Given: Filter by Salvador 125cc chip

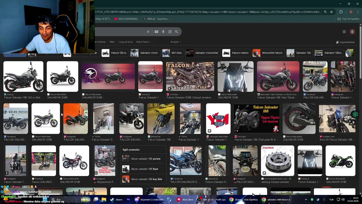Looking at the screenshot, I should (x=329, y=53).
